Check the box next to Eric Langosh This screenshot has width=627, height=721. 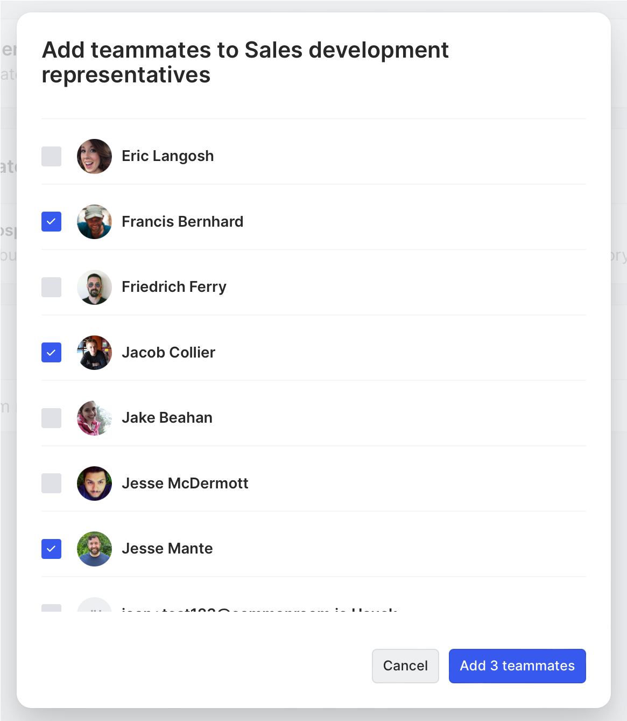pyautogui.click(x=51, y=156)
